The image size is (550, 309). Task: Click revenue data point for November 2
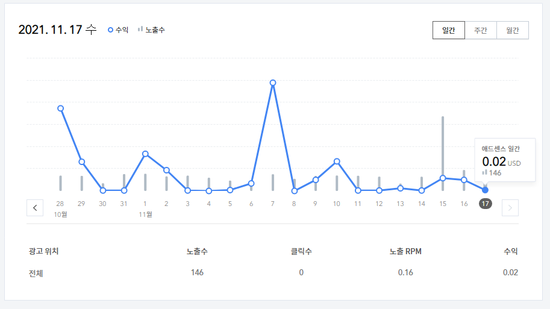(x=167, y=170)
